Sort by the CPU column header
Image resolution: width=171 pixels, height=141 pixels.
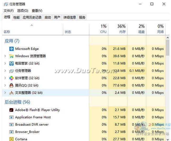tap(99, 29)
